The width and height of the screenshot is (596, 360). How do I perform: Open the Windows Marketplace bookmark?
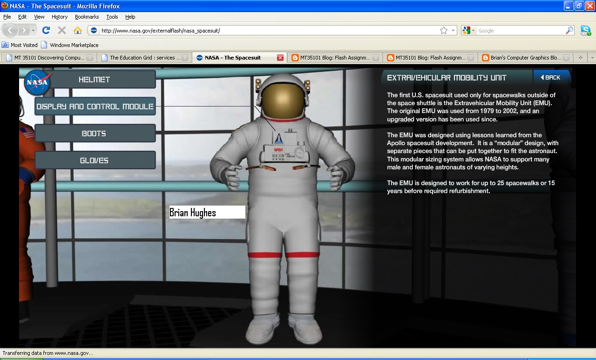click(x=70, y=45)
